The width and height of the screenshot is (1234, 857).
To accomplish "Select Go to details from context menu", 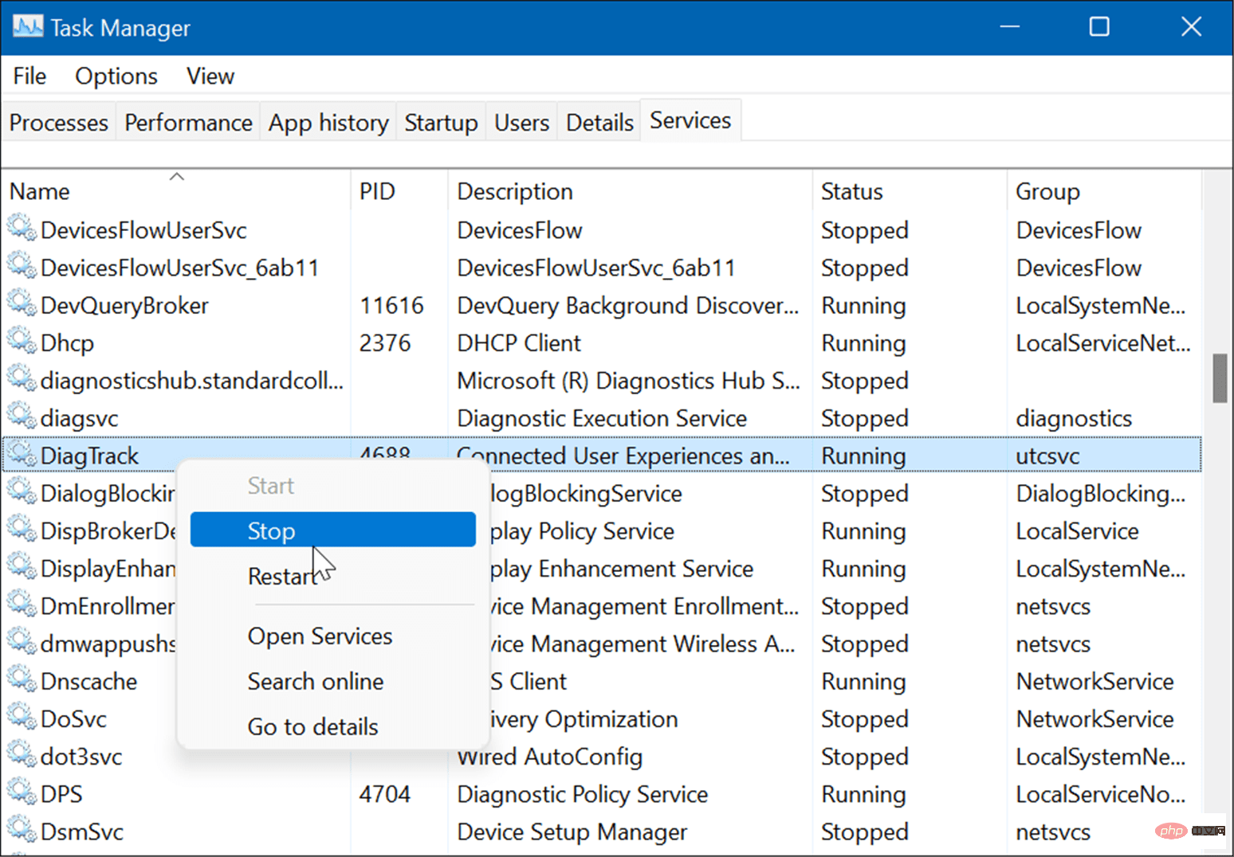I will click(x=312, y=727).
